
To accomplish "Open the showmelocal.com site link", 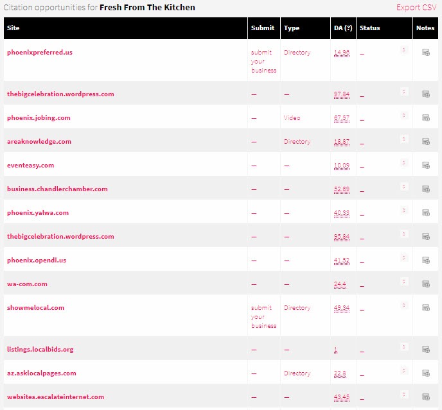I will 35,308.
